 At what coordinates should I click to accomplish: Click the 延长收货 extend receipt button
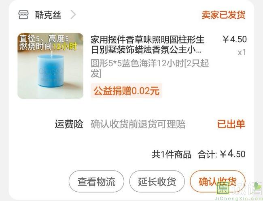[157, 182]
